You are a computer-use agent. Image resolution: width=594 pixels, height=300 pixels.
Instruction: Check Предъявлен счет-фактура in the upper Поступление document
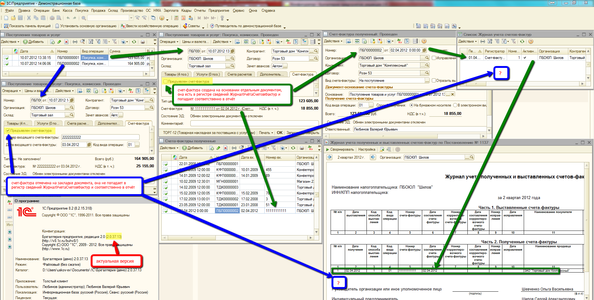click(x=166, y=81)
